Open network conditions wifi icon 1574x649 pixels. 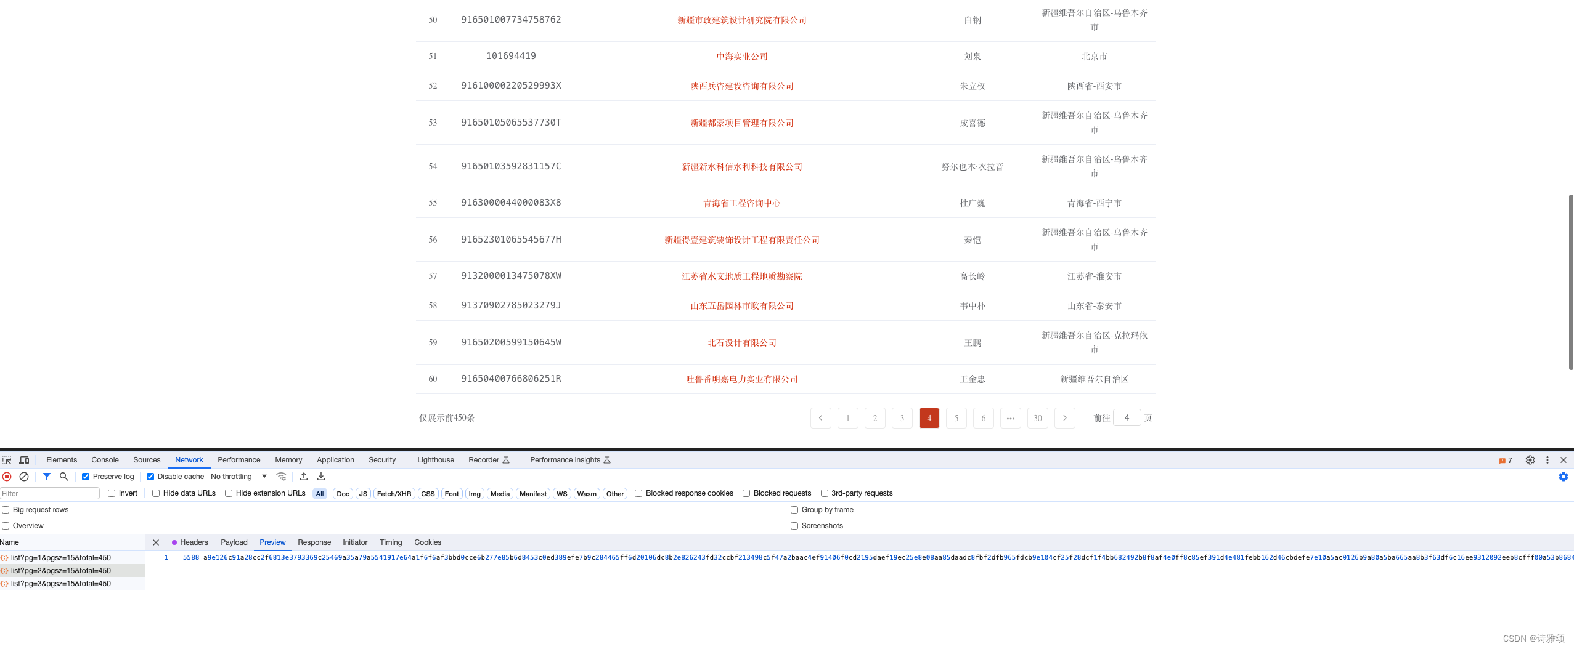pyautogui.click(x=282, y=477)
